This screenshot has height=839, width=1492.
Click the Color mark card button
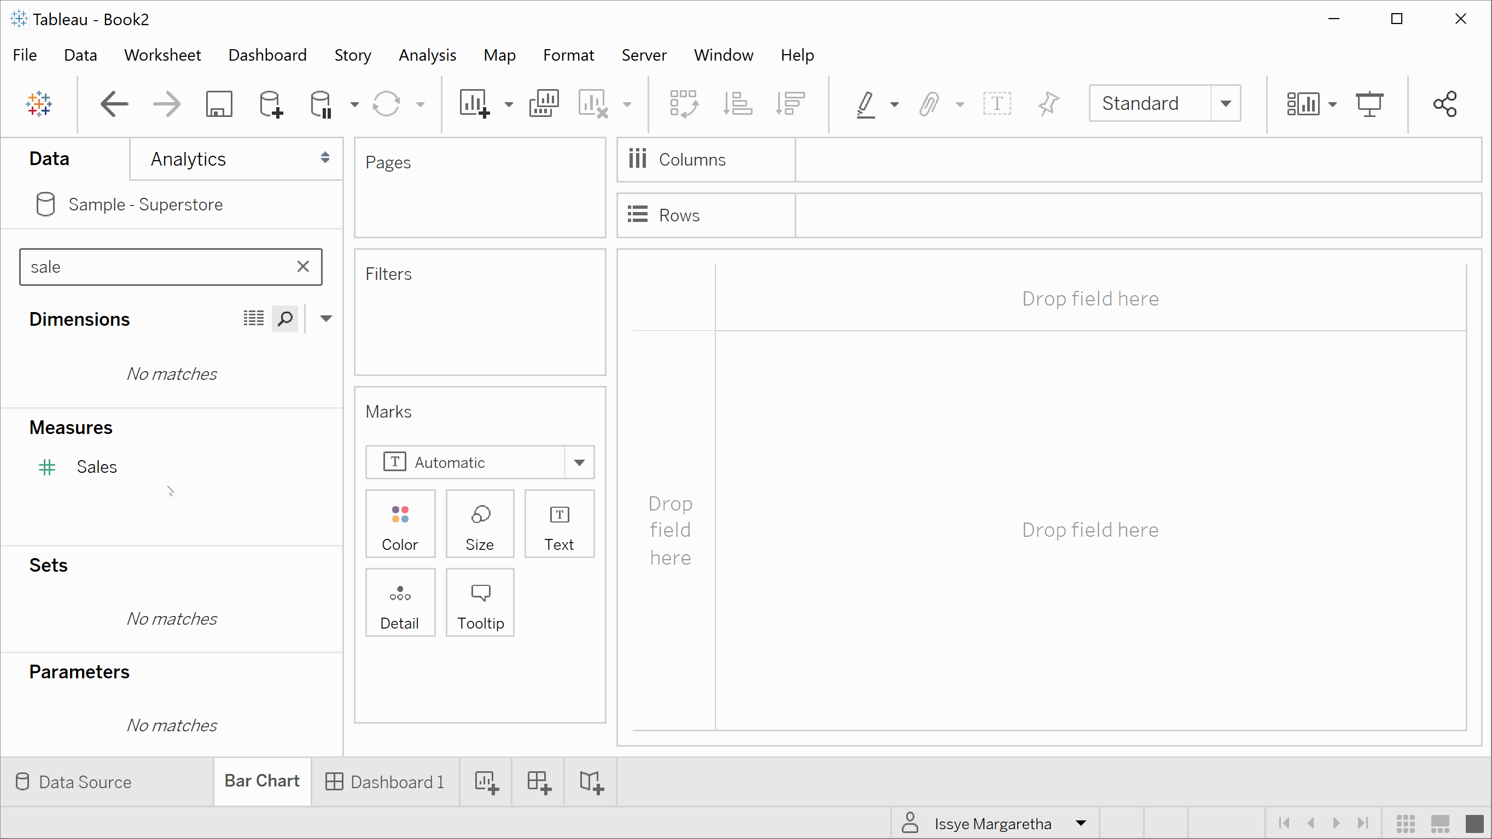click(400, 524)
